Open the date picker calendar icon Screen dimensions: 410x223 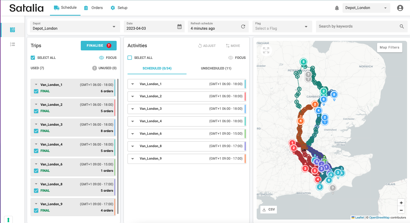pos(179,27)
